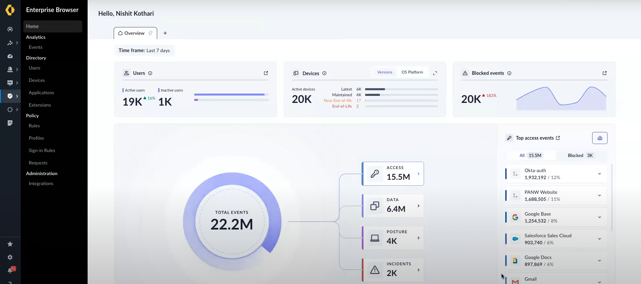Pin the Overview tab with star icon
Screen dimensions: 641x284
point(150,33)
